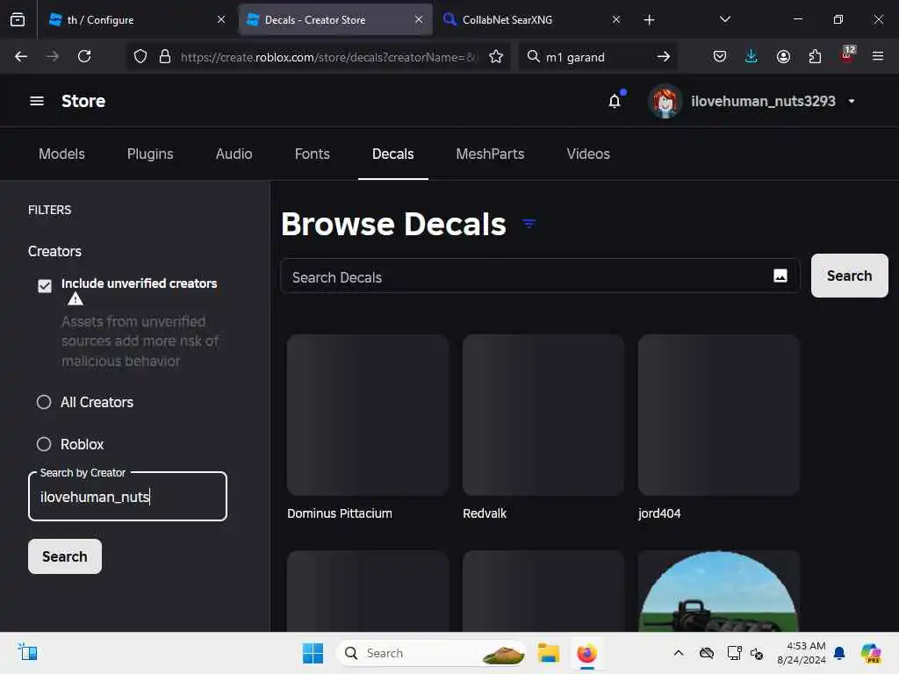Open the Firefox downloads panel
Viewport: 899px width, 674px height.
click(x=752, y=56)
